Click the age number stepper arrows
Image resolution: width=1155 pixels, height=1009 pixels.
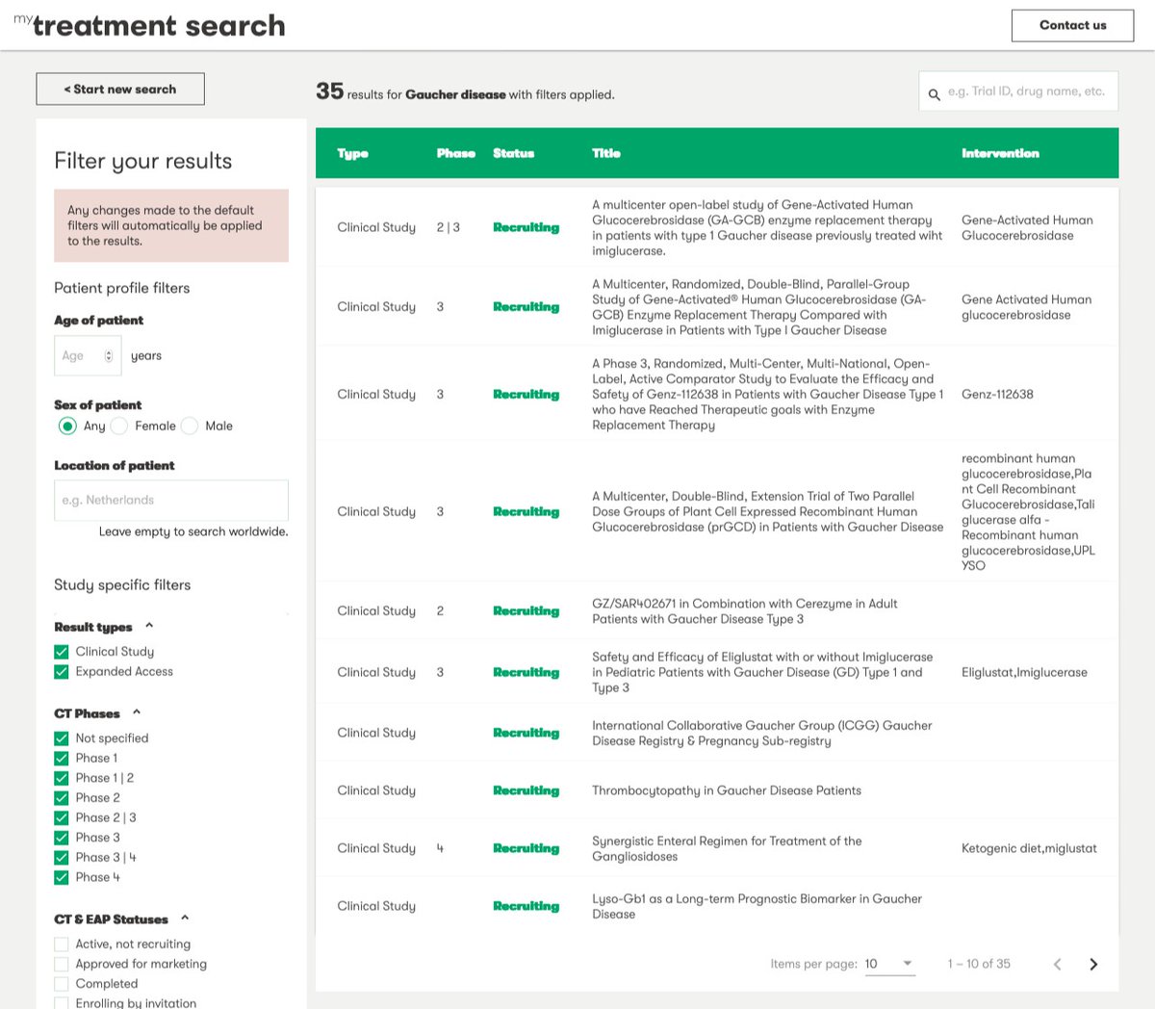coord(108,356)
